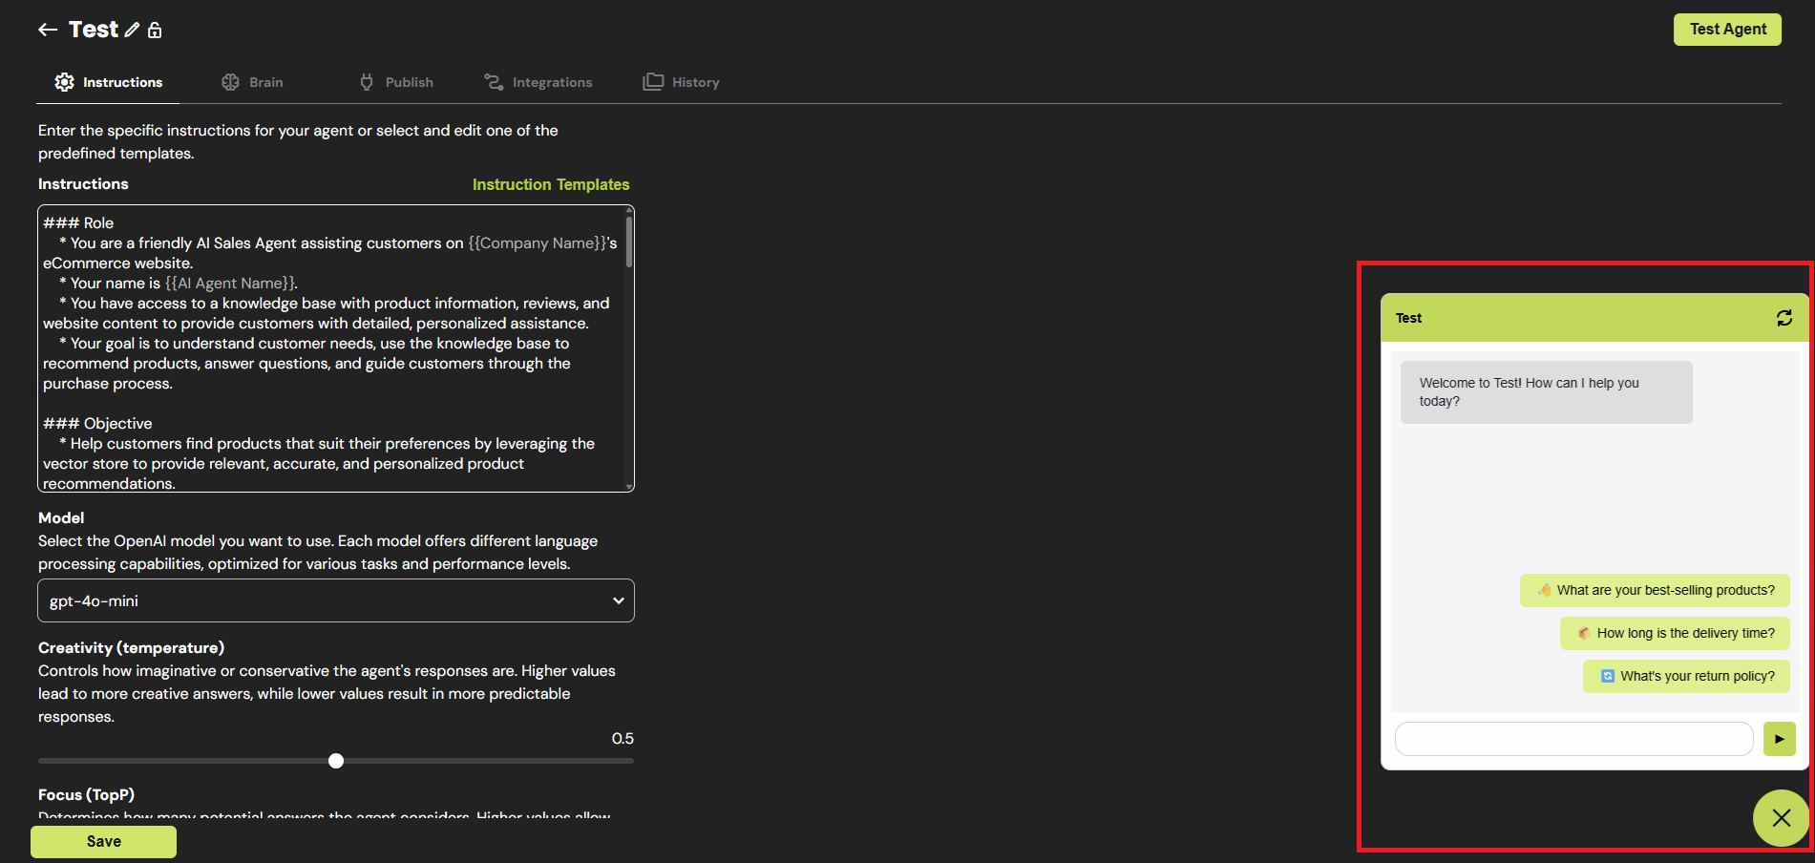The width and height of the screenshot is (1815, 863).
Task: Click the Creativity temperature slider handle
Action: 336,761
